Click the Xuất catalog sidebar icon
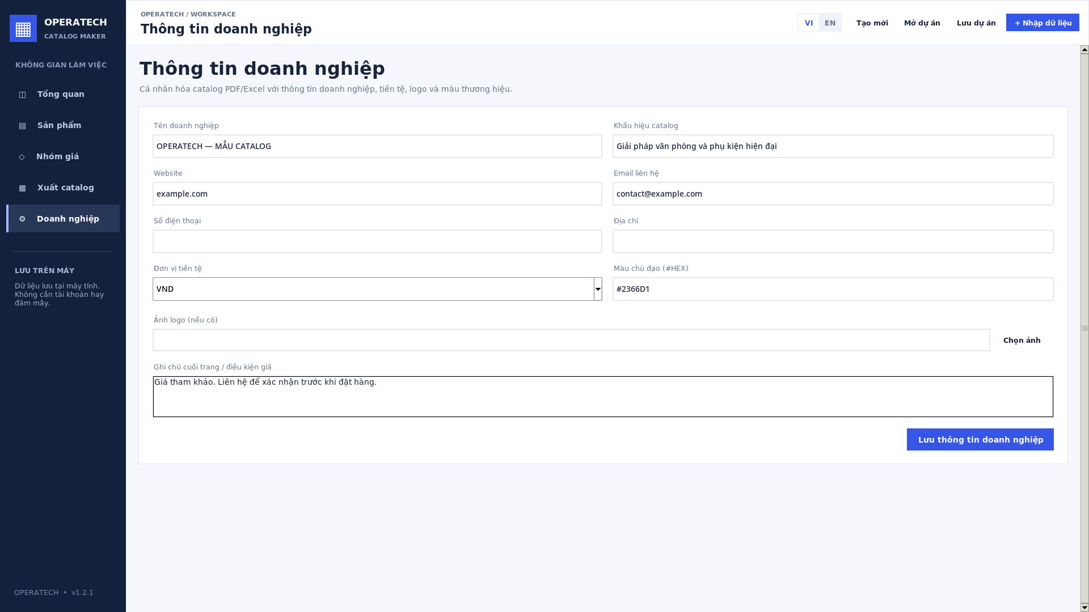 point(22,188)
